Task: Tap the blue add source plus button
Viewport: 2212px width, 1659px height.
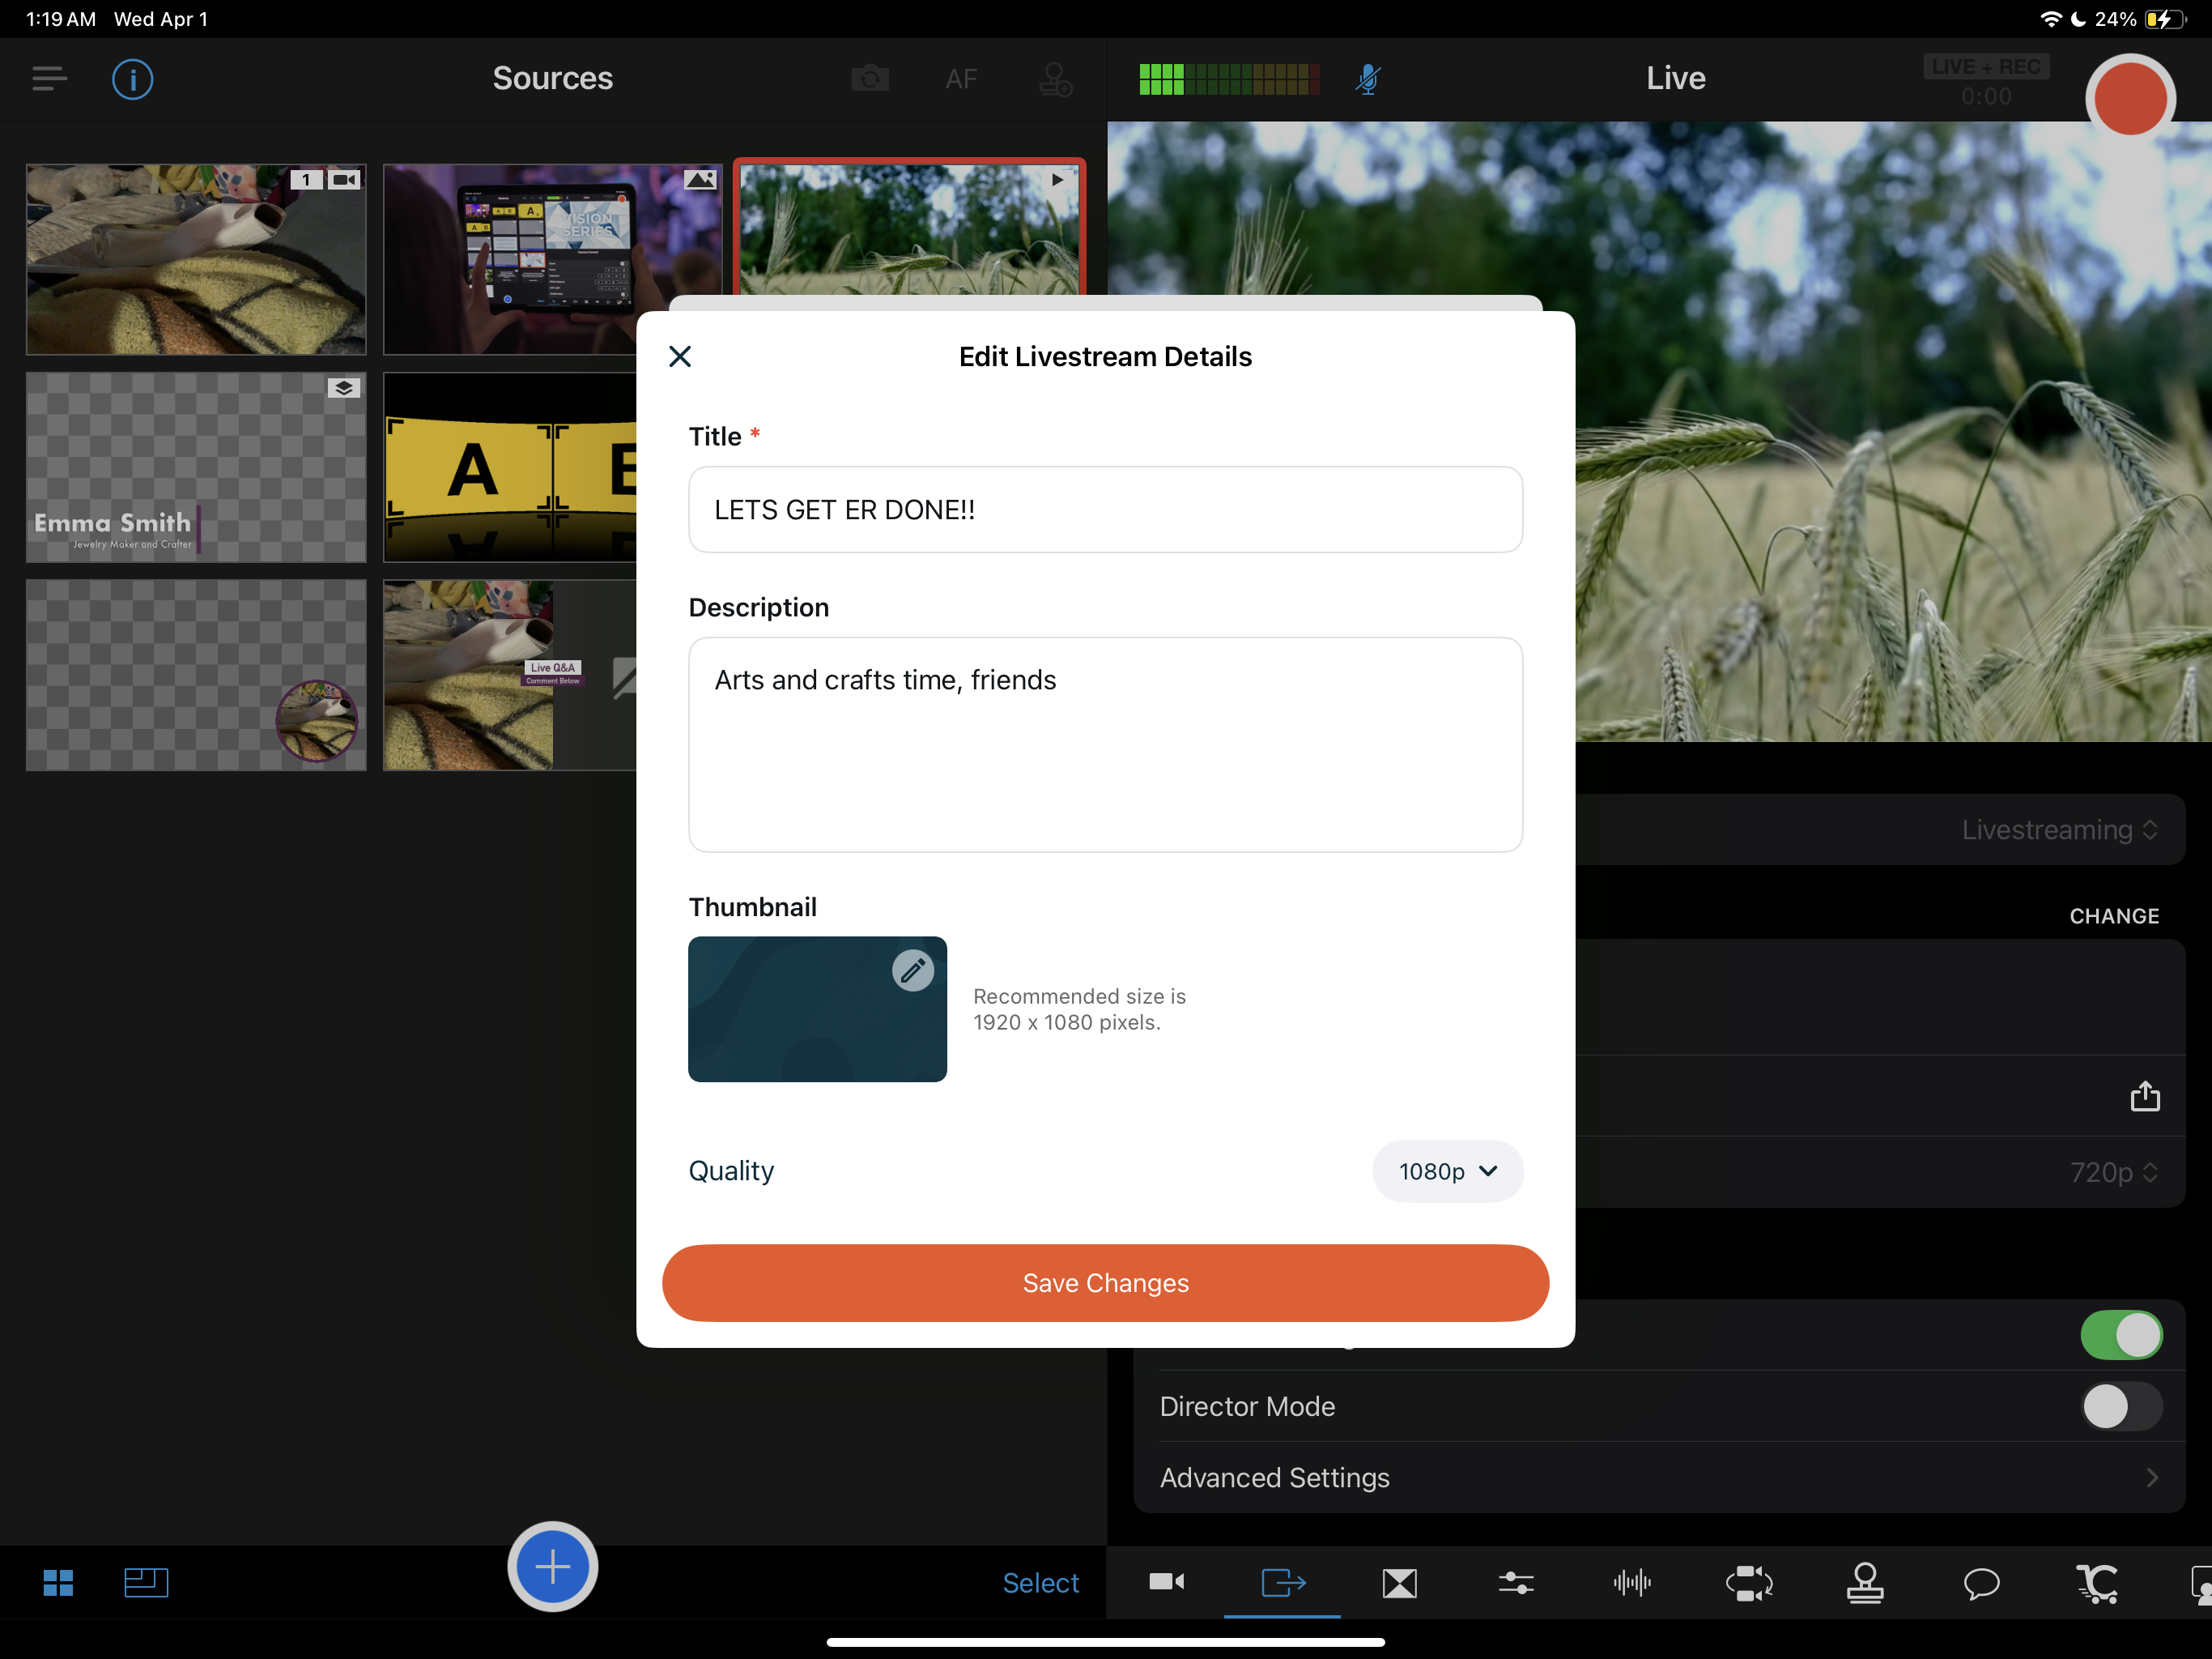Action: click(x=552, y=1566)
